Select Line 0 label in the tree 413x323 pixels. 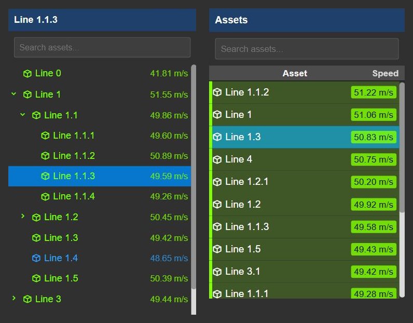[48, 73]
